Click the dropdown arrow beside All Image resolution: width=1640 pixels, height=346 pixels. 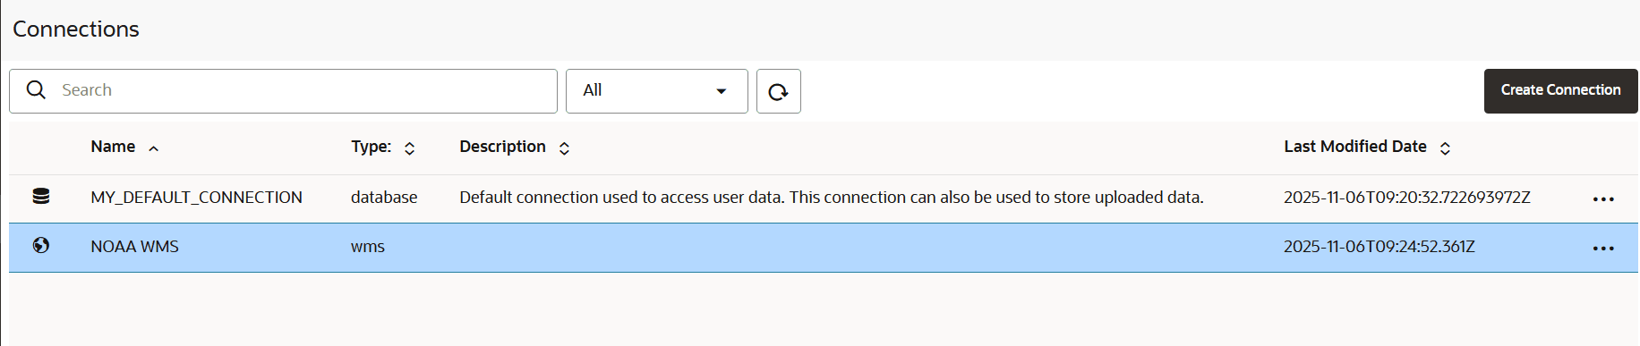[722, 91]
